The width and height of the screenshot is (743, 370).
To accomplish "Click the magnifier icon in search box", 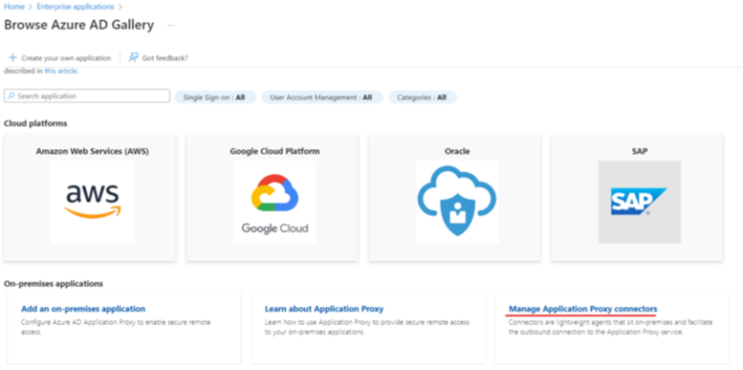I will point(11,96).
